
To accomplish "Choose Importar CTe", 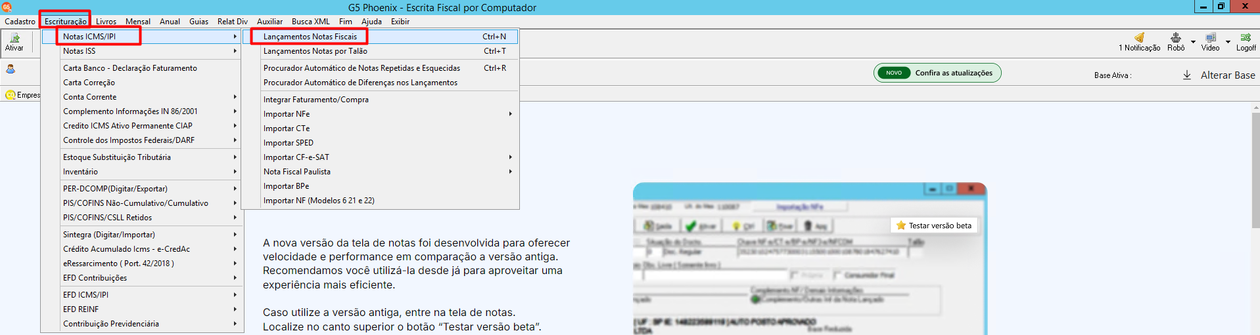I will 381,128.
